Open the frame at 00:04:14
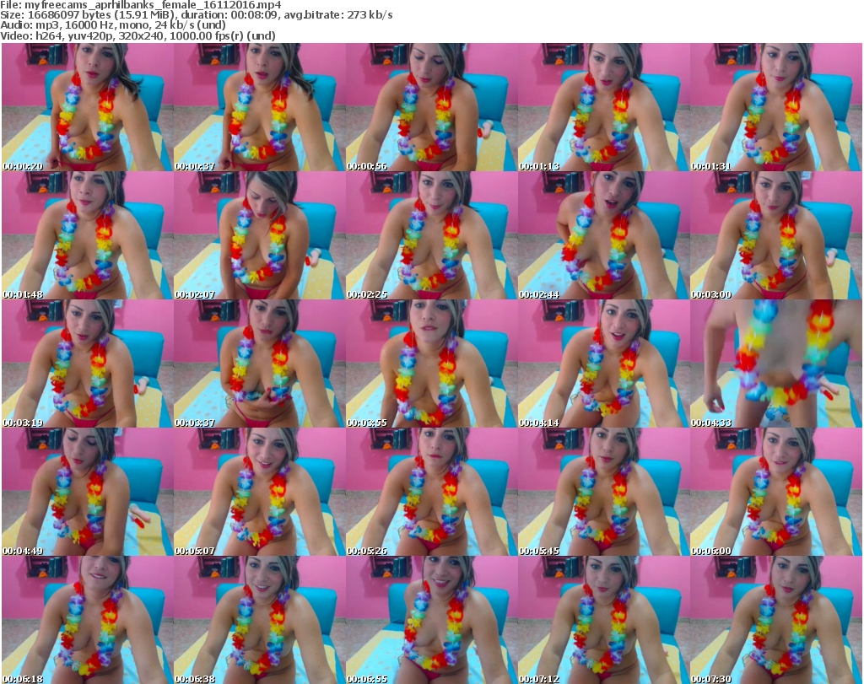The height and width of the screenshot is (684, 864). click(x=603, y=364)
